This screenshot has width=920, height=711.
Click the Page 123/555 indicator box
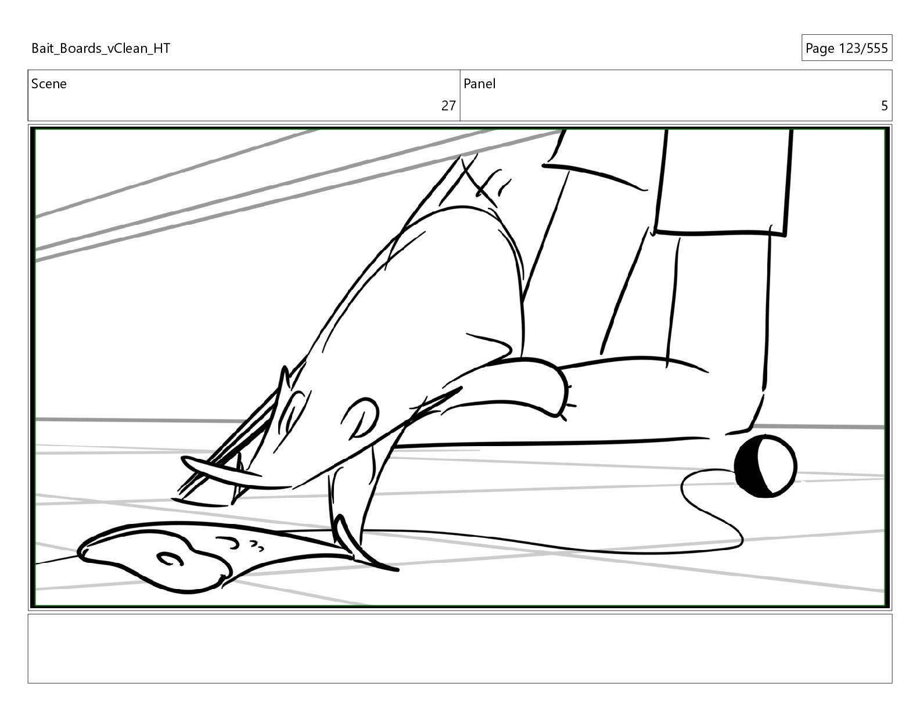point(846,48)
